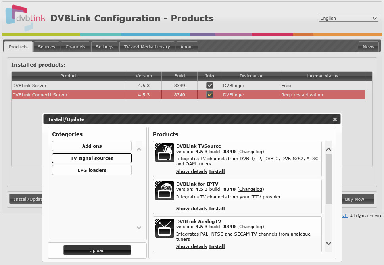Open the About tab
Screen dimensions: 384x265
coord(187,46)
